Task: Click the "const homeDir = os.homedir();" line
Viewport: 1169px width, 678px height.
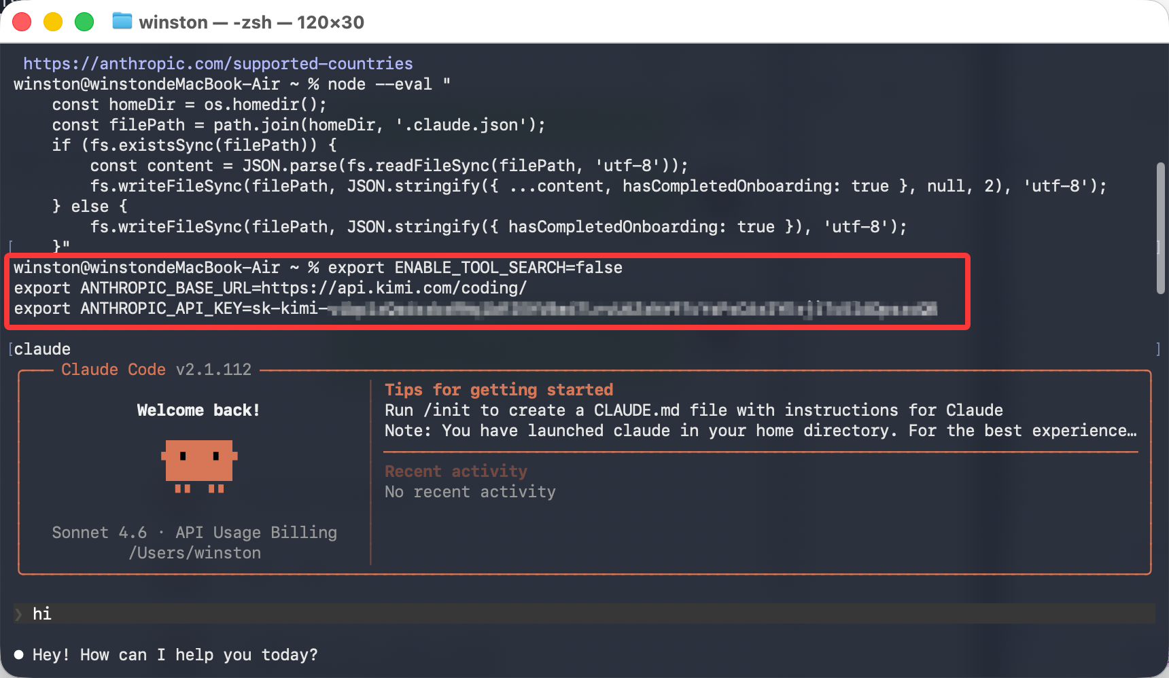Action: 190,105
